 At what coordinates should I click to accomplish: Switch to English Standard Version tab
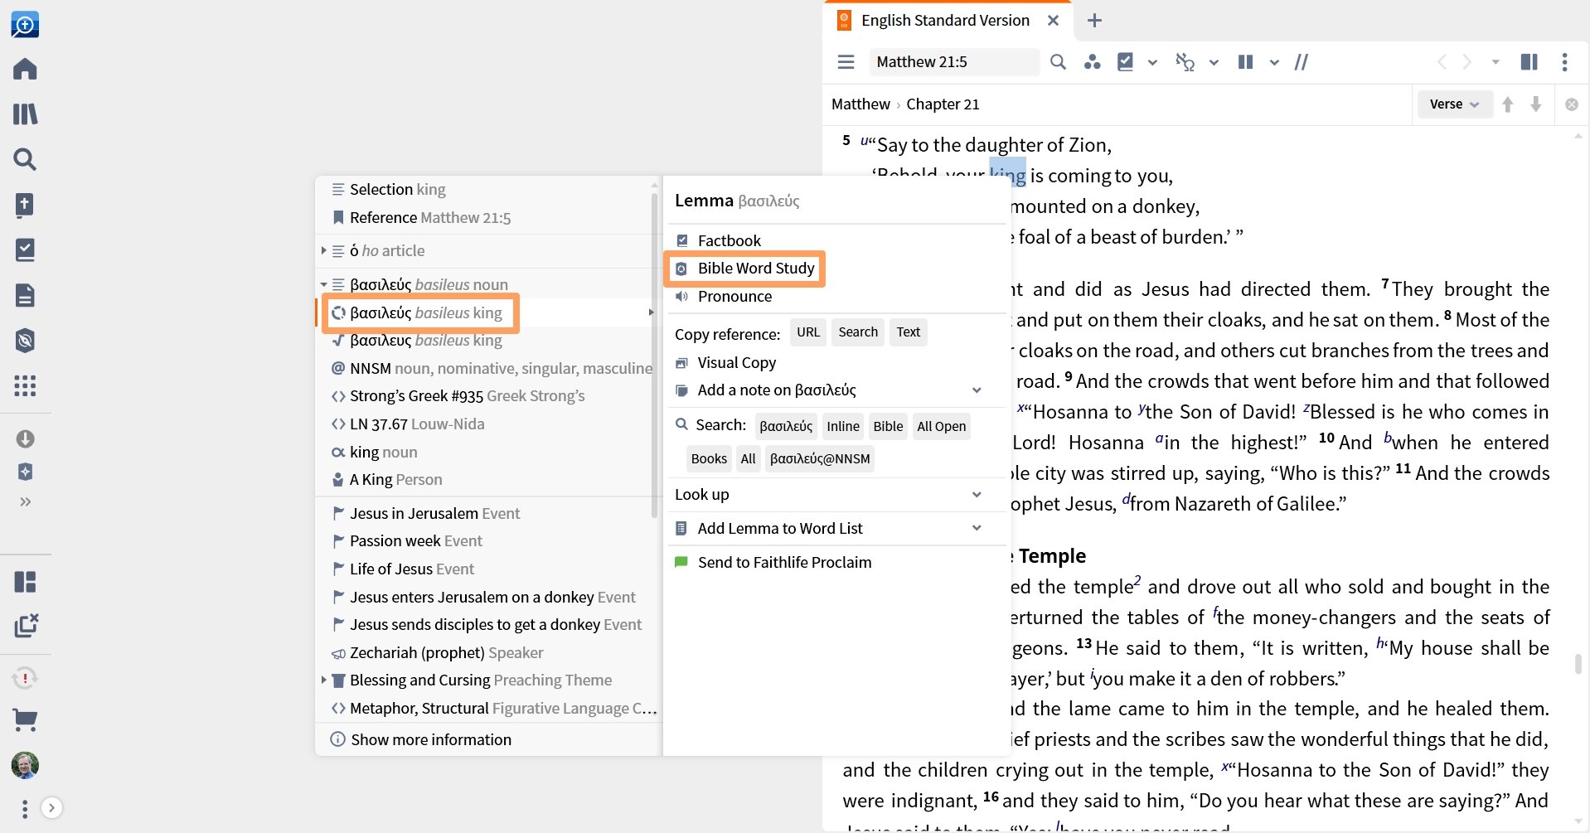(945, 20)
